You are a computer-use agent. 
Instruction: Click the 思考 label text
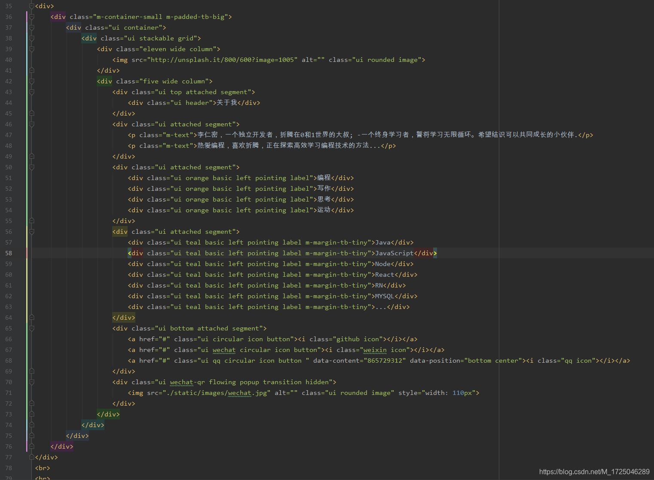(324, 199)
